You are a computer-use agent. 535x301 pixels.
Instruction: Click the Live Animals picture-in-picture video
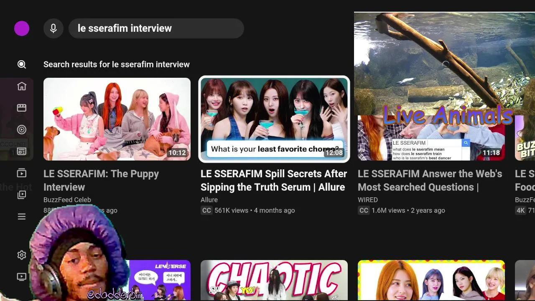tap(444, 64)
